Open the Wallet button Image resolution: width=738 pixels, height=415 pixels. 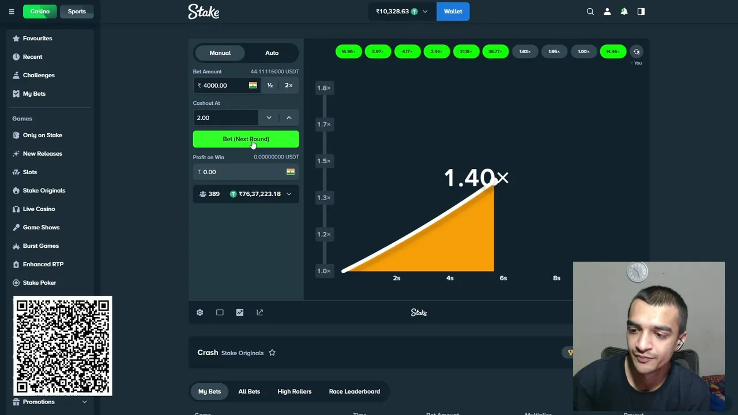click(x=453, y=12)
